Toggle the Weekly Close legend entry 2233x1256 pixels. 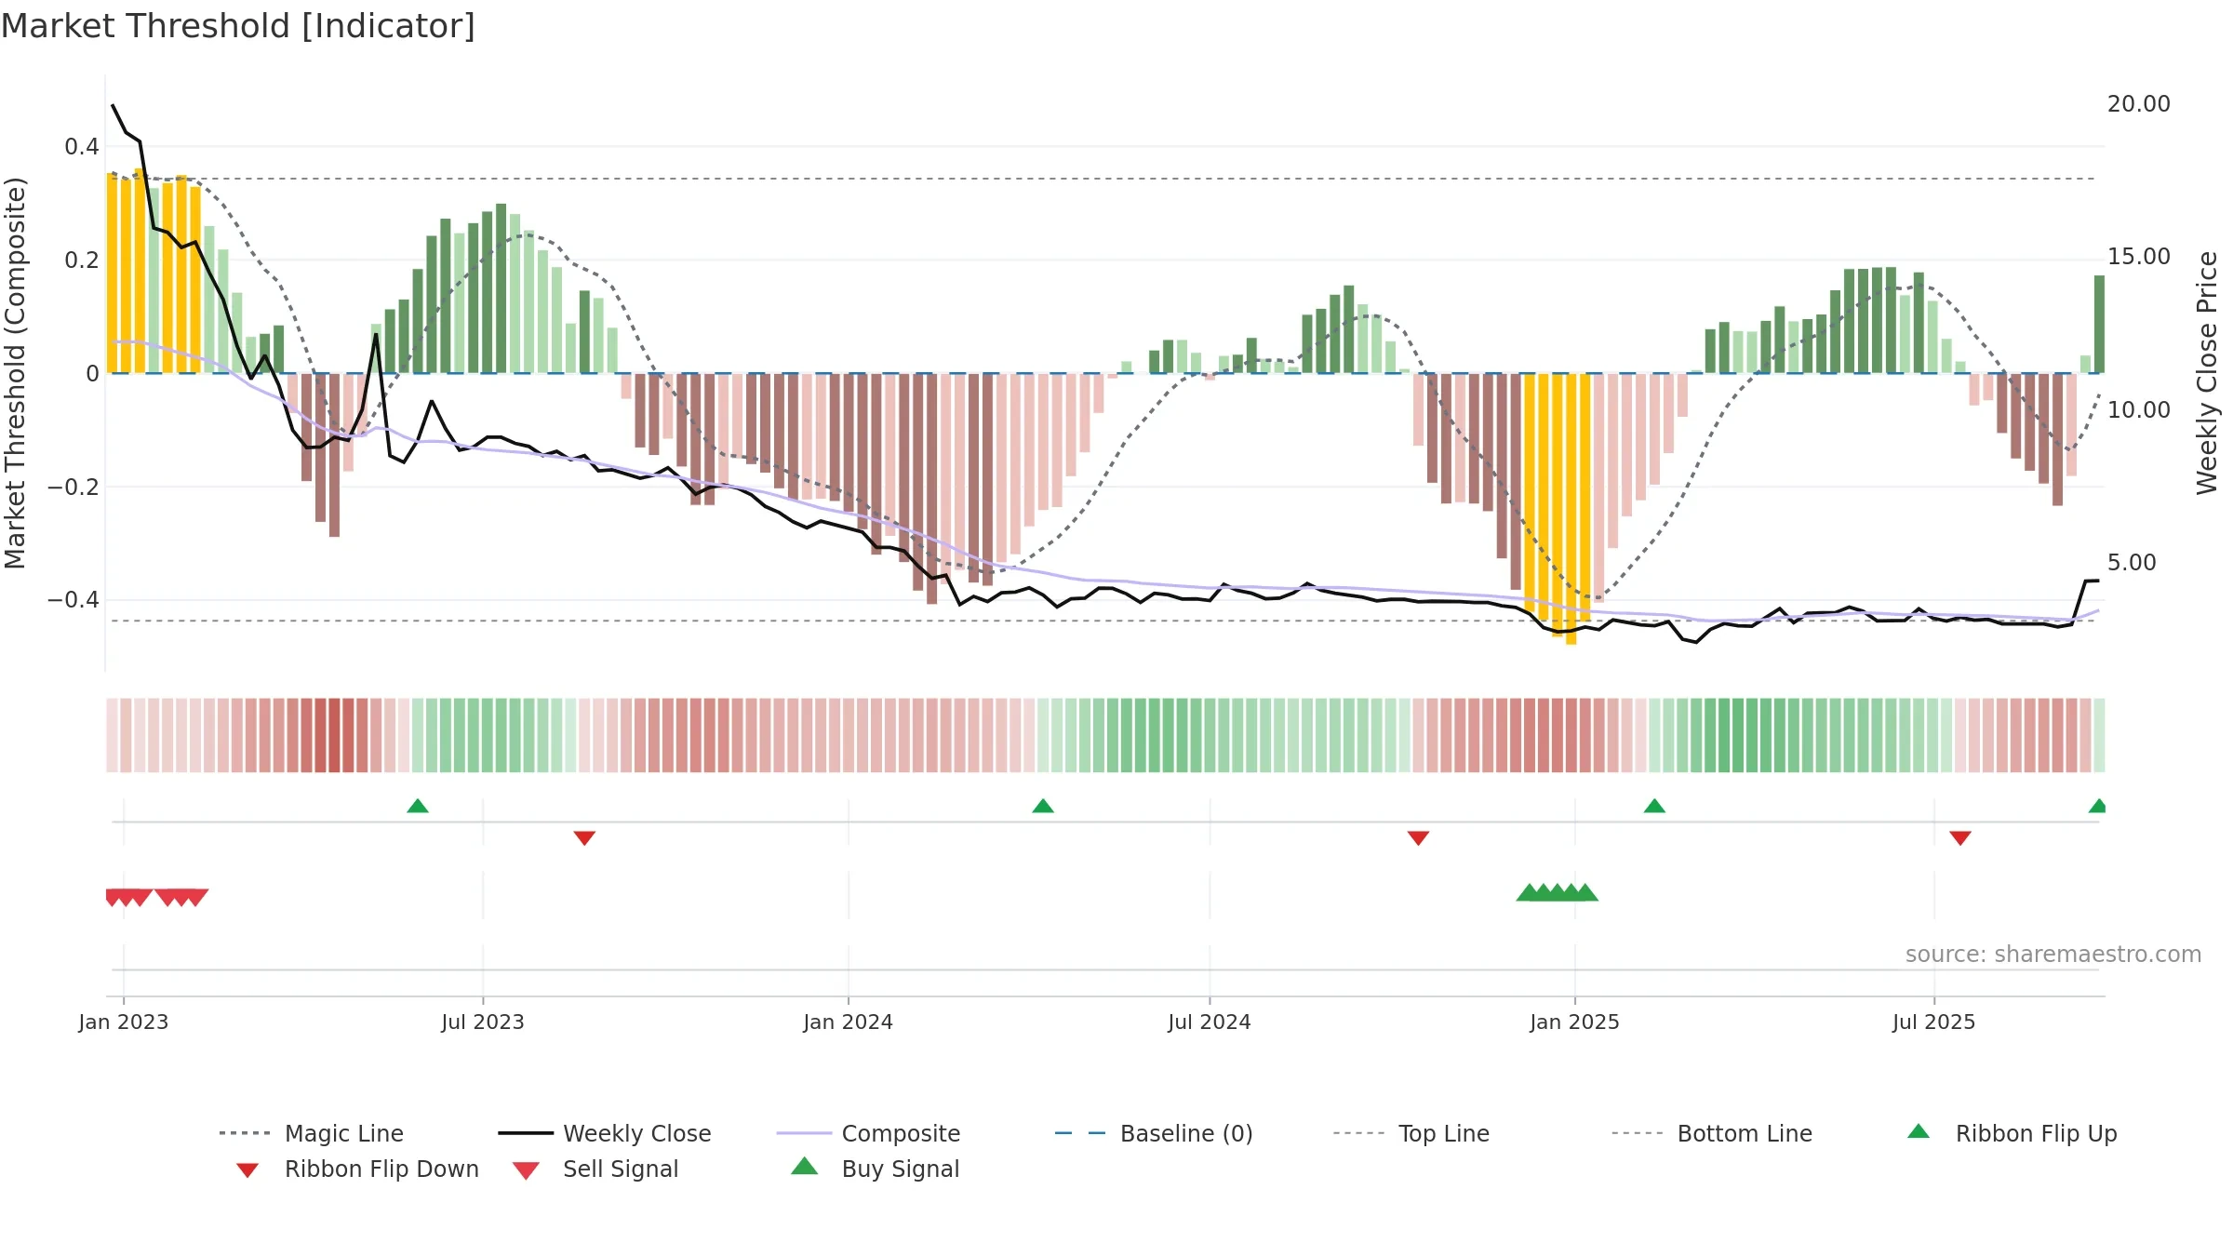[605, 1133]
